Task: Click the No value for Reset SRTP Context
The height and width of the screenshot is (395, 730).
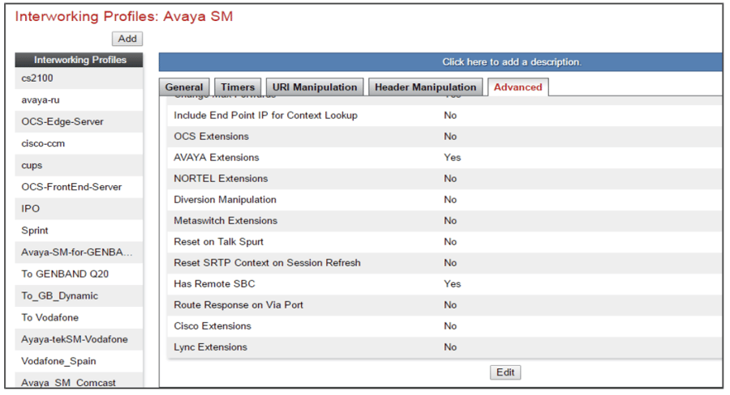Action: tap(450, 263)
